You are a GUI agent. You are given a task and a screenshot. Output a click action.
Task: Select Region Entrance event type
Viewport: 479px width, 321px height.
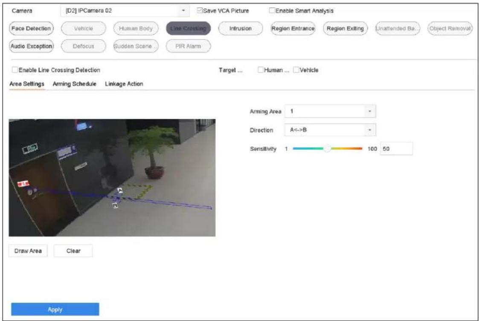293,29
